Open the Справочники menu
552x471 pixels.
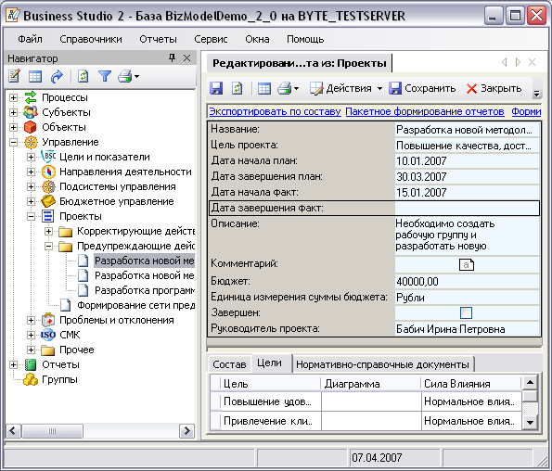tap(91, 39)
